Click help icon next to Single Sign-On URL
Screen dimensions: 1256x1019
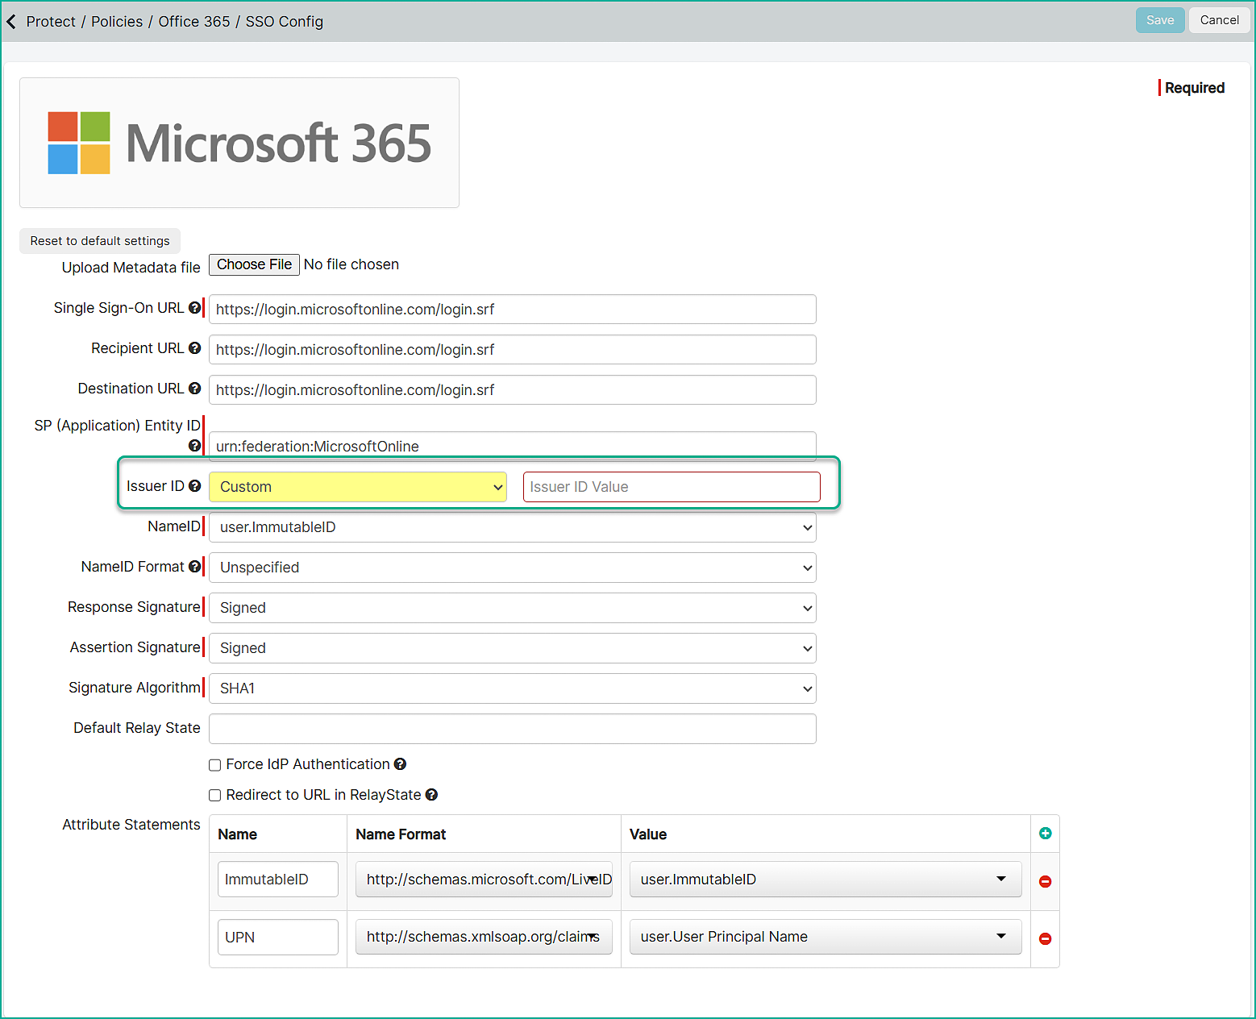(194, 308)
